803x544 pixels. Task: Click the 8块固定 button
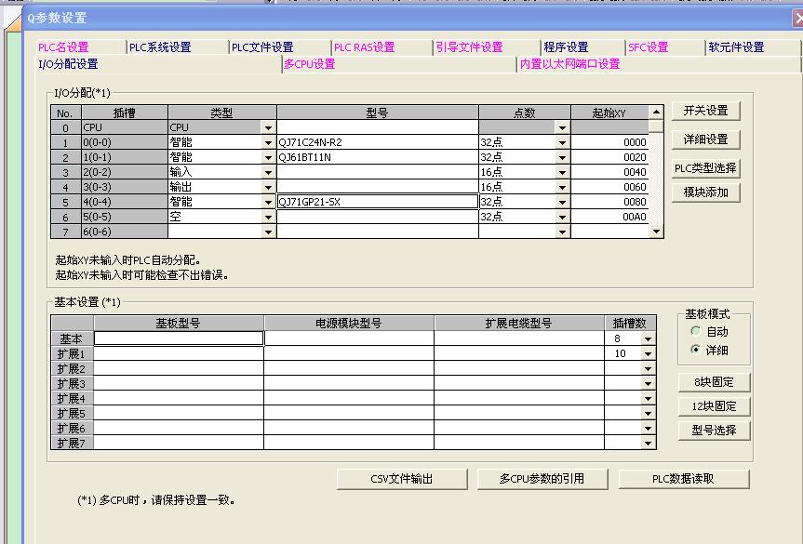coord(714,382)
